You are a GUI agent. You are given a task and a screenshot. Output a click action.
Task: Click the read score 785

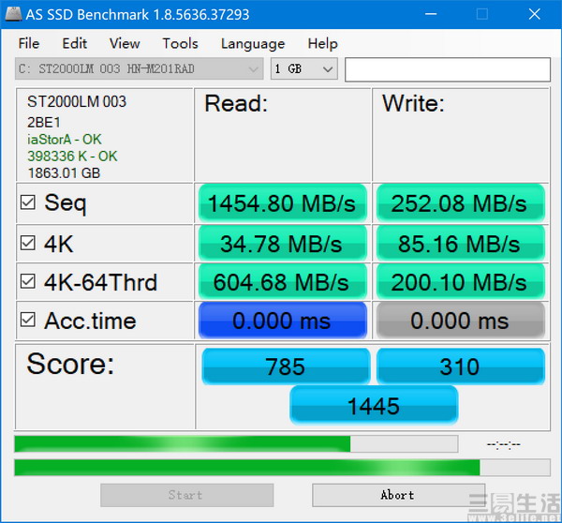click(x=286, y=366)
